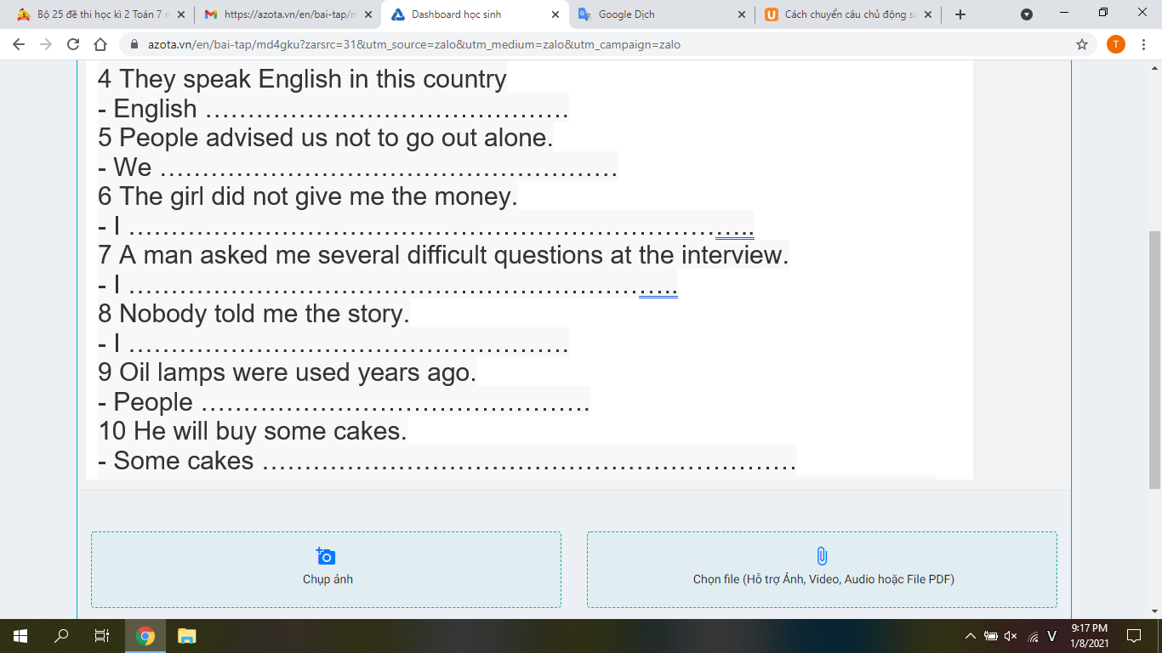Show hidden tray icons chevron
Screen dimensions: 1162x653
click(x=971, y=636)
